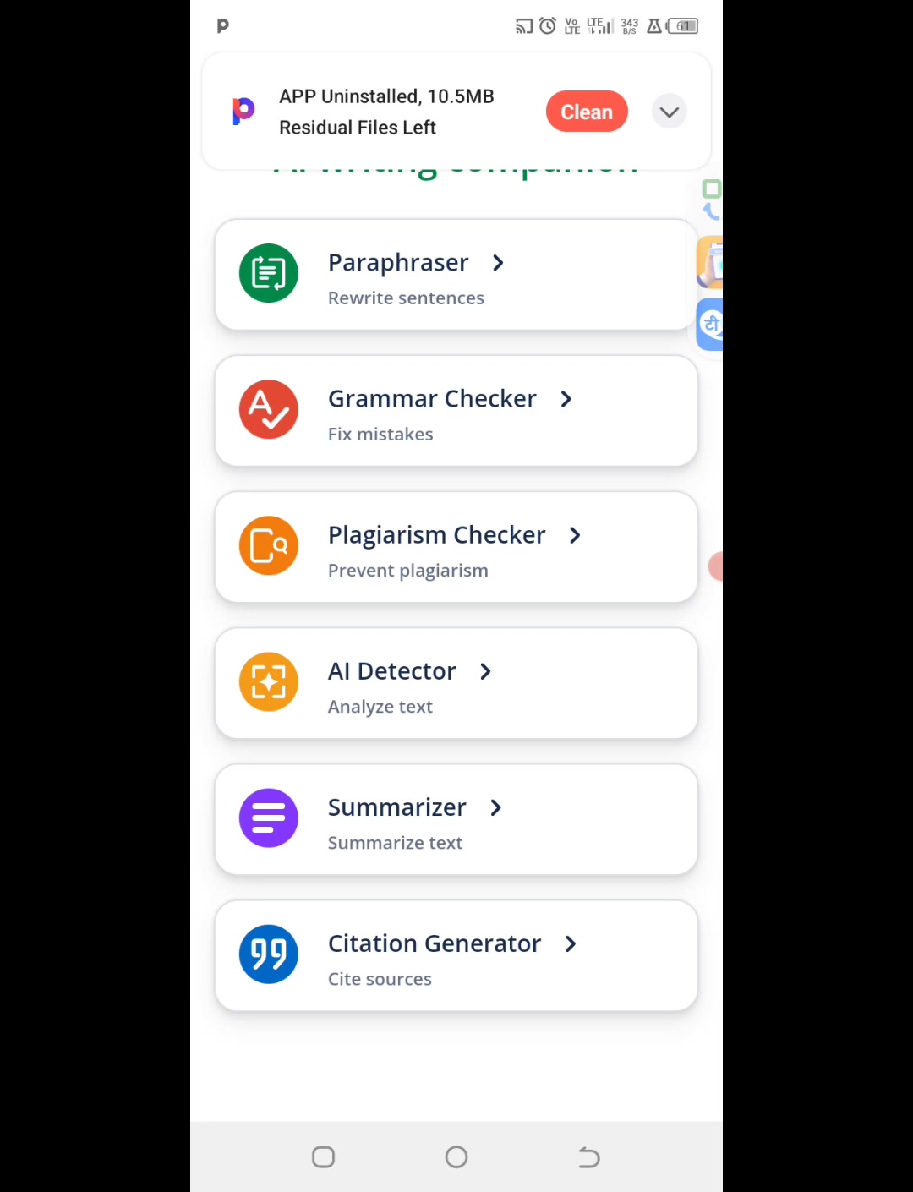Tap the yellow AI Detector icon
The width and height of the screenshot is (913, 1192).
click(269, 681)
